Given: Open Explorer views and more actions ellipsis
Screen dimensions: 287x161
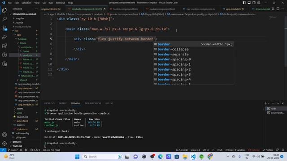Looking at the screenshot, I should [x=36, y=9].
